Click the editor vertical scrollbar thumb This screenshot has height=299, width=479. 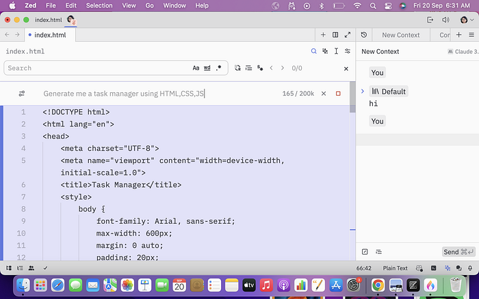(x=352, y=97)
